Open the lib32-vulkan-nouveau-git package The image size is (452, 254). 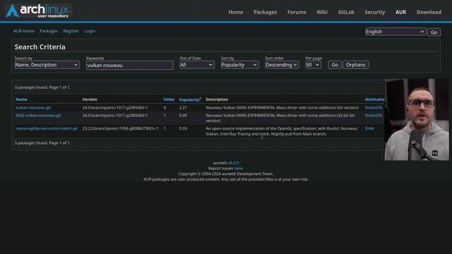click(38, 115)
